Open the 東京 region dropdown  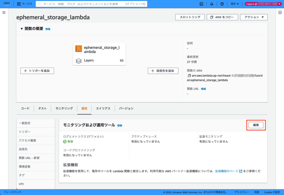click(x=235, y=4)
